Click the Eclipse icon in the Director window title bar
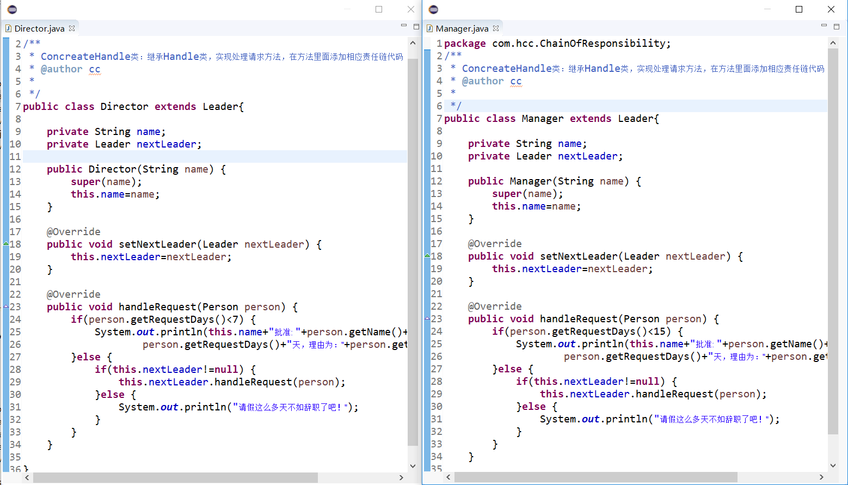This screenshot has width=848, height=485. [x=12, y=9]
